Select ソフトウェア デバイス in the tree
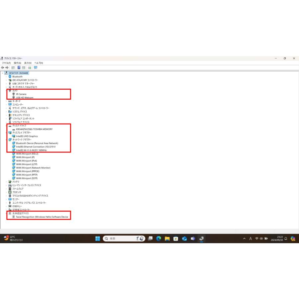 pos(21,122)
